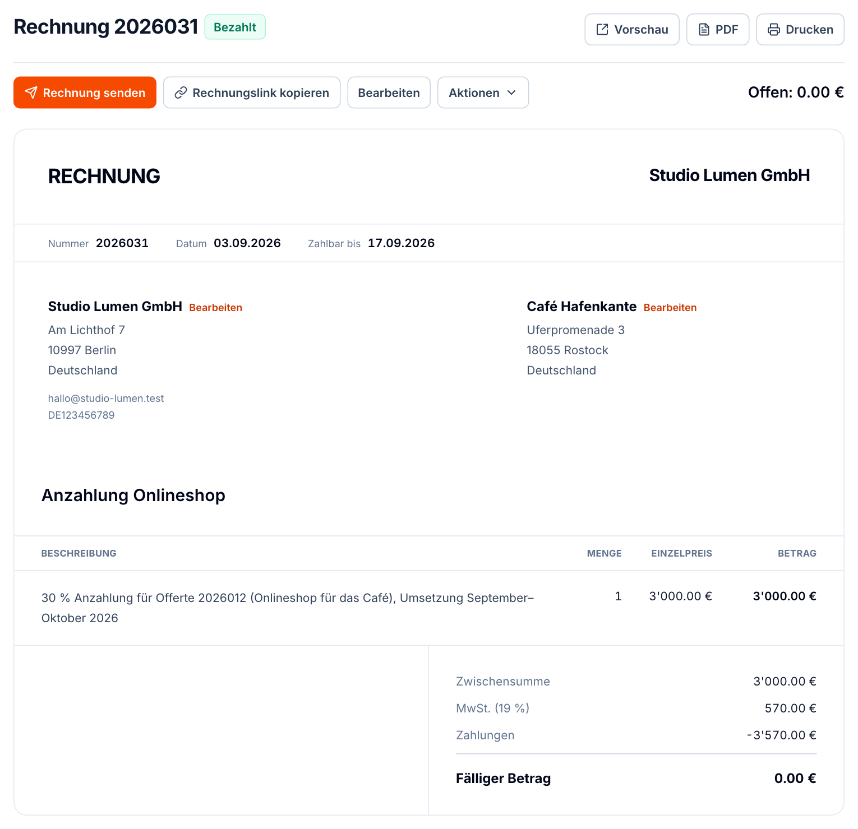Screen dimensions: 858x829
Task: Click the 10997 Berlin address line
Action: (x=82, y=350)
